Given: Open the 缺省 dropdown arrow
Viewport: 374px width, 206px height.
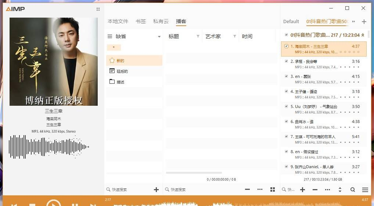Looking at the screenshot, I should 159,37.
